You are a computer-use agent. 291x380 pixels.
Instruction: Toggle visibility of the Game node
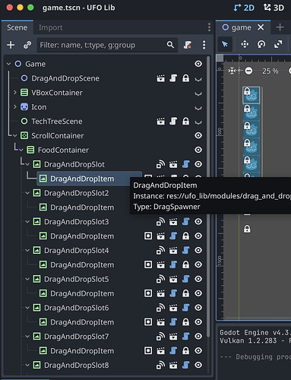coord(198,64)
